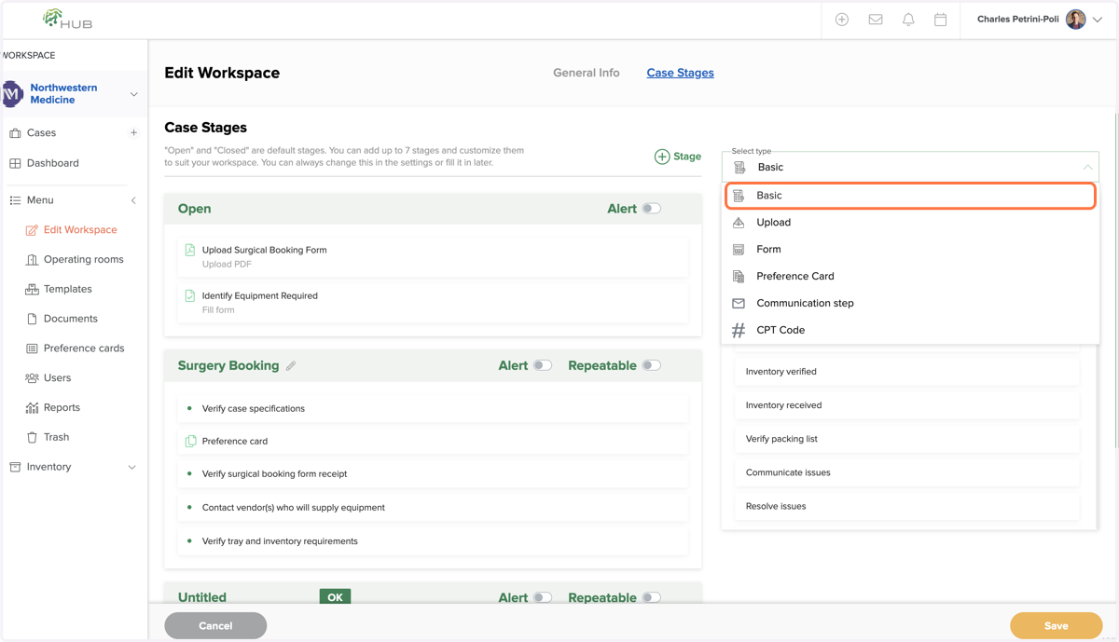Open Templates page
The image size is (1119, 642).
tap(67, 289)
